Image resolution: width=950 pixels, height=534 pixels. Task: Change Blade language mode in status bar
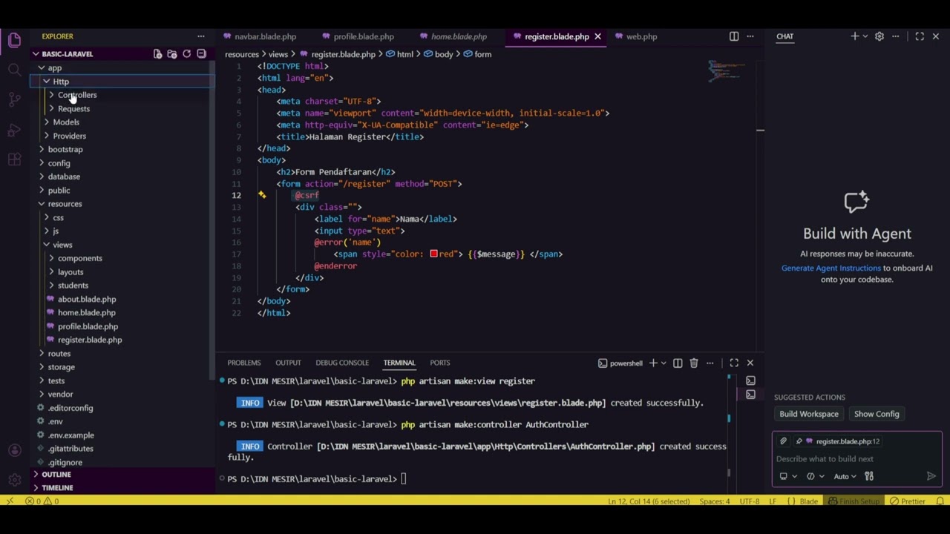coord(809,501)
